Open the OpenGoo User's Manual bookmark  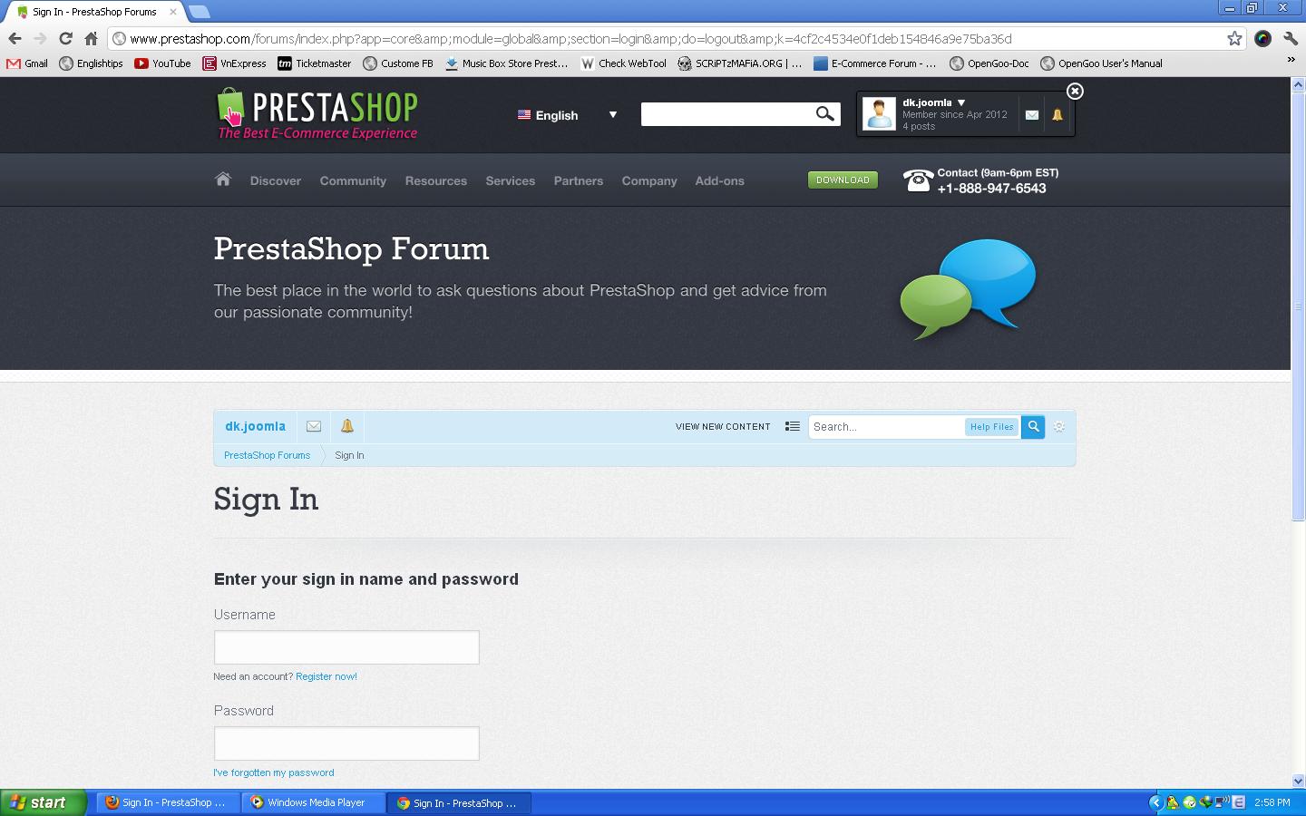tap(1101, 63)
